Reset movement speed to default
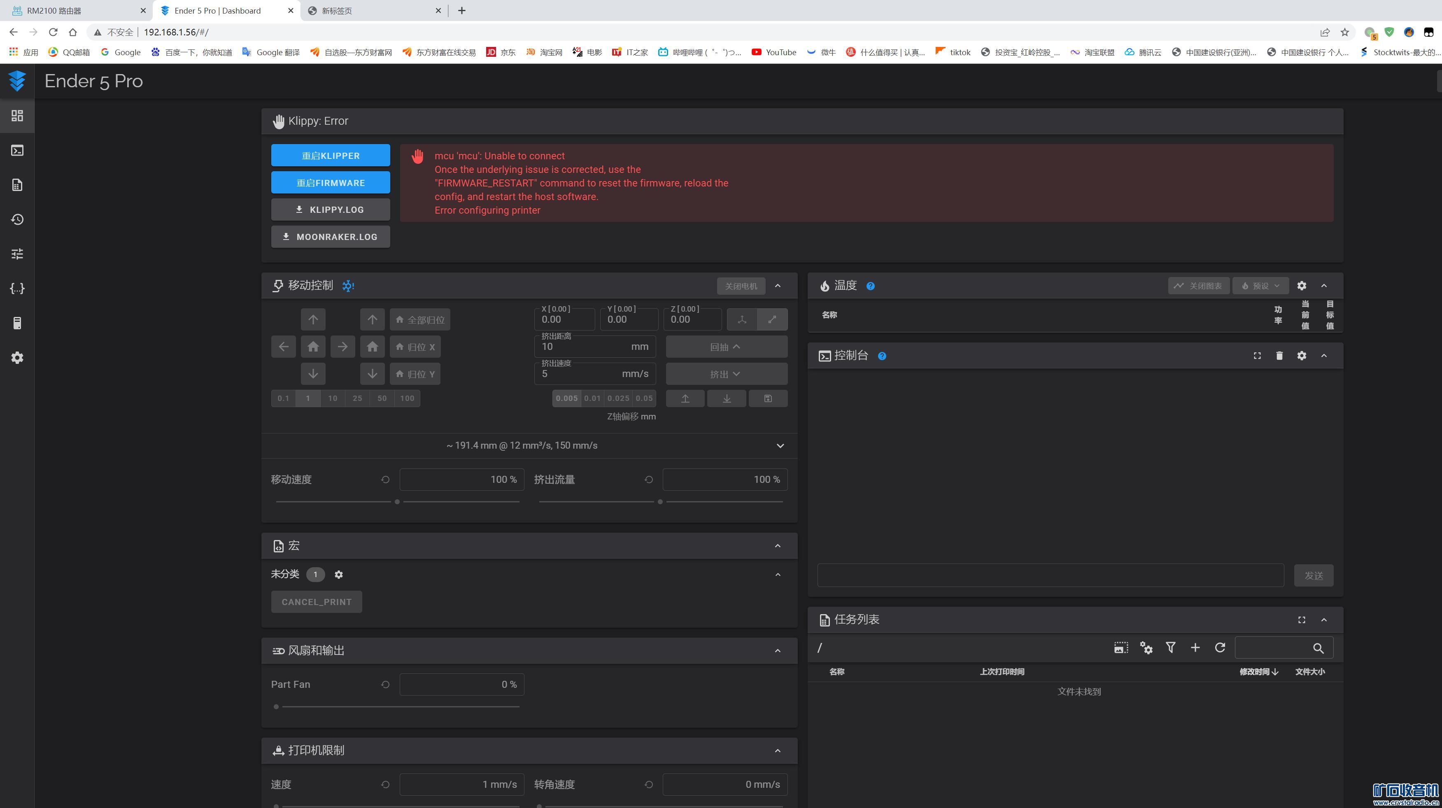 (385, 480)
